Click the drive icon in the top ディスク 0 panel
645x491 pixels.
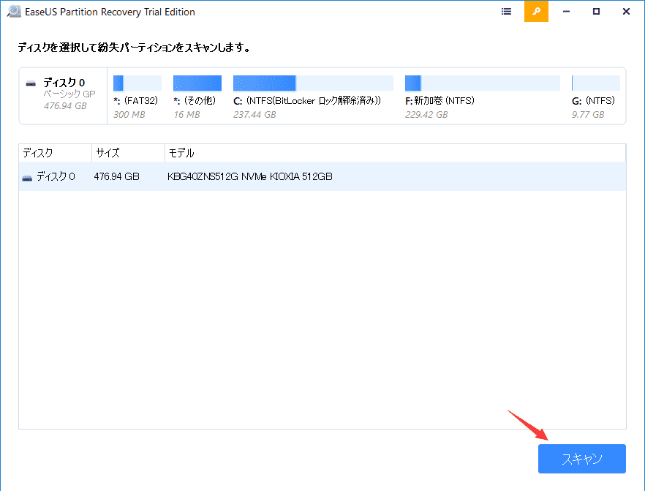[x=31, y=83]
